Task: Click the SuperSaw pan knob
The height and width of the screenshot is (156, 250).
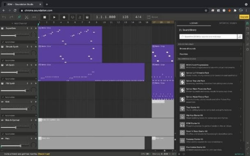Action: (x=33, y=34)
